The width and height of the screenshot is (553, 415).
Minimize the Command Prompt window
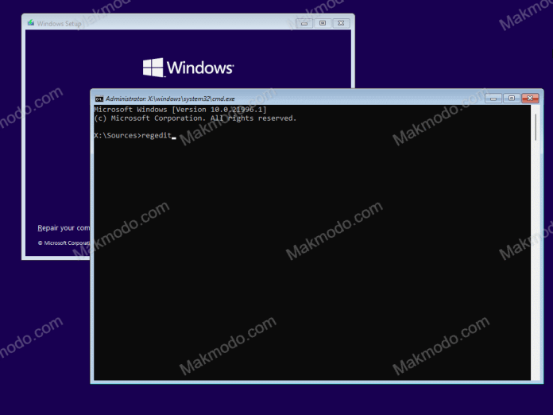[493, 99]
